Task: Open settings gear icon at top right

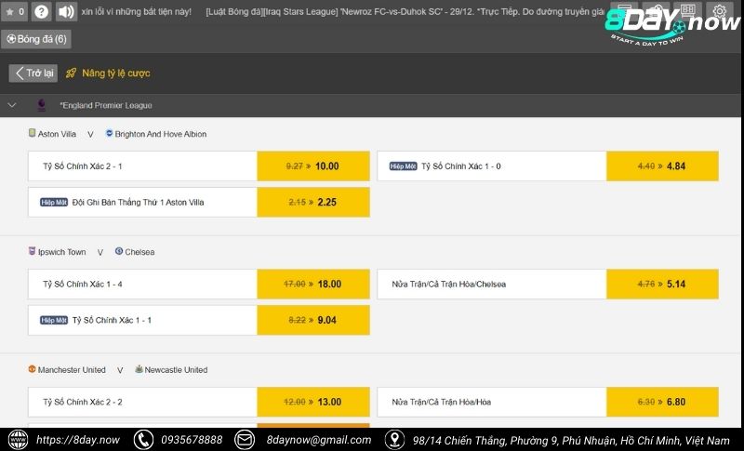Action: click(719, 12)
